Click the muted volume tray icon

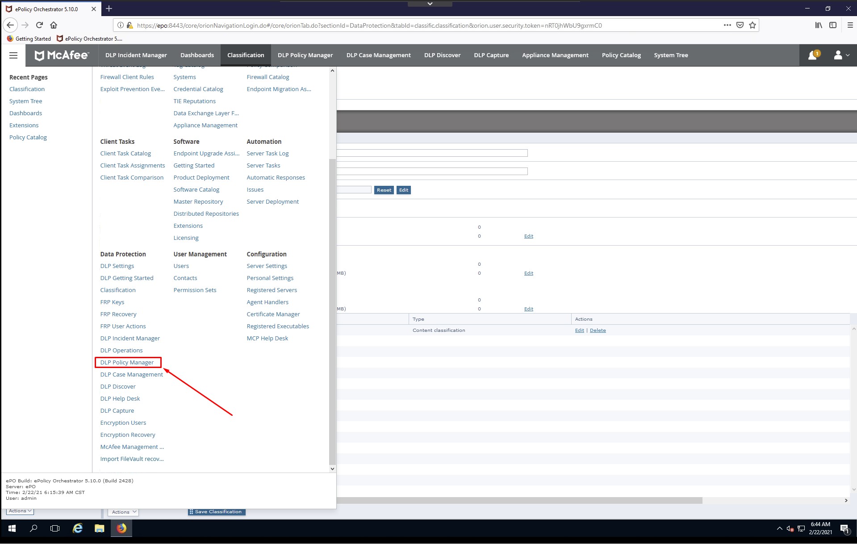pyautogui.click(x=790, y=529)
